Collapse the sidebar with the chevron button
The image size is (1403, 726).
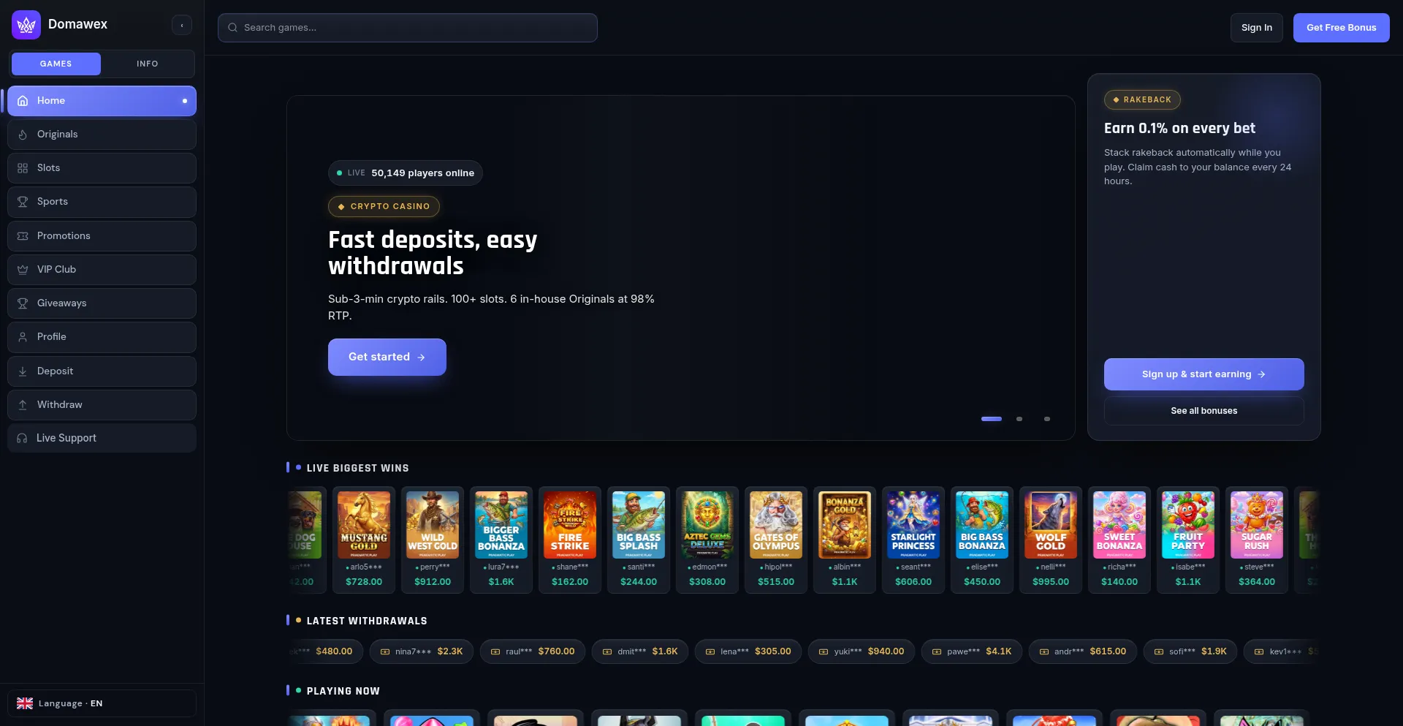182,25
